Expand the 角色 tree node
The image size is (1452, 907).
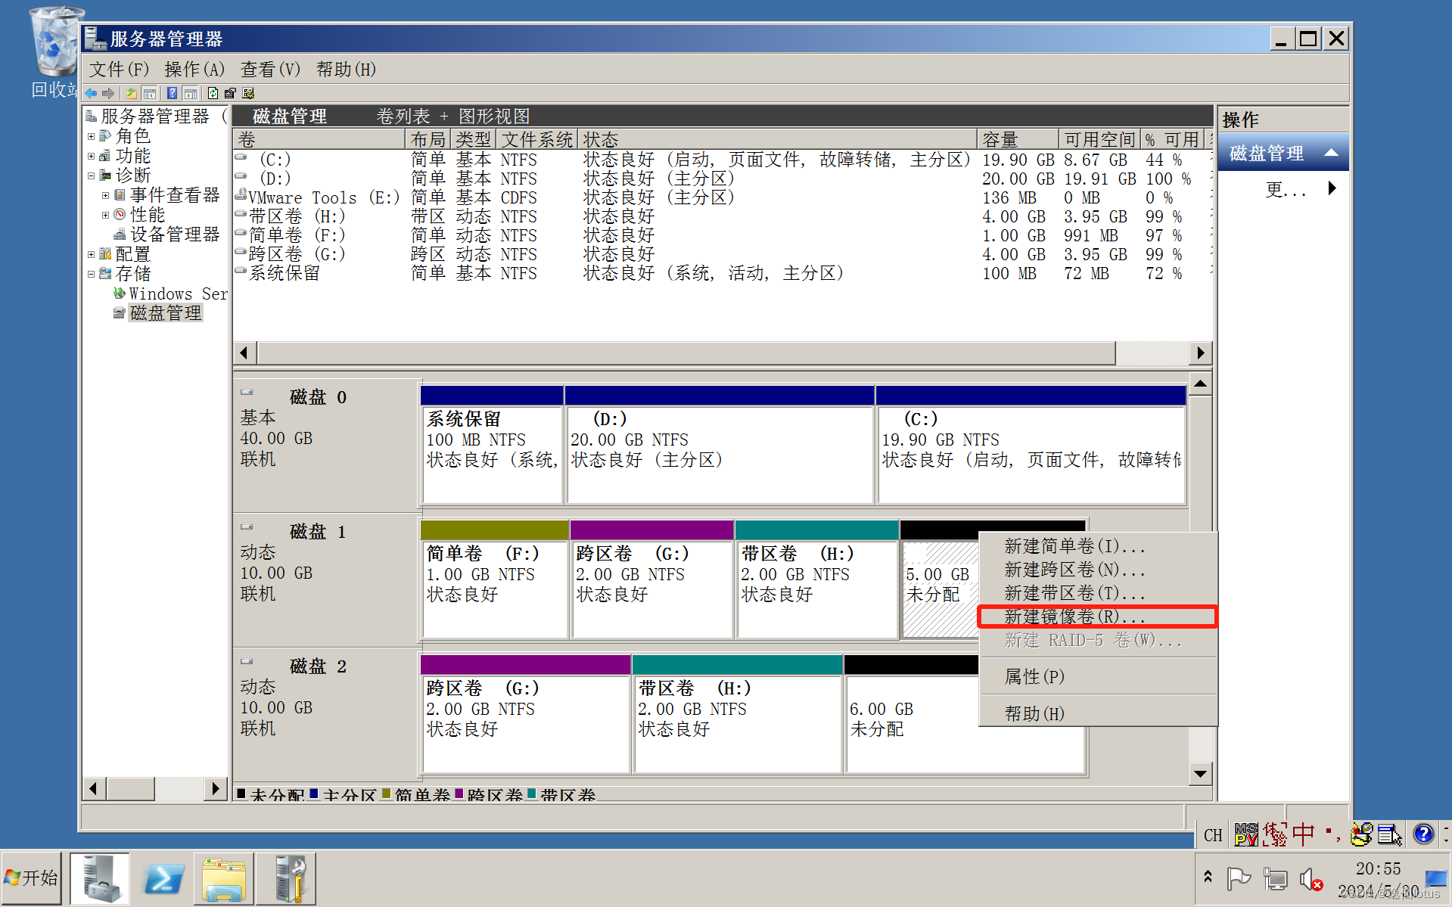91,137
